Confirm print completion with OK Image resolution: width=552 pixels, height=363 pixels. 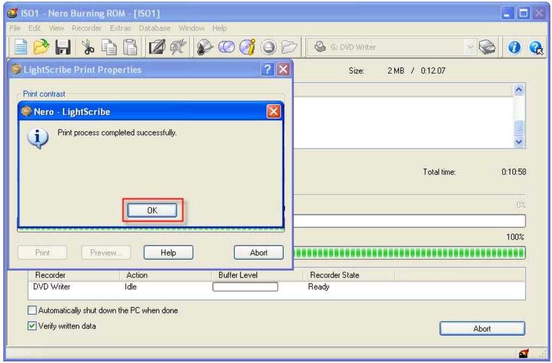[x=152, y=210]
